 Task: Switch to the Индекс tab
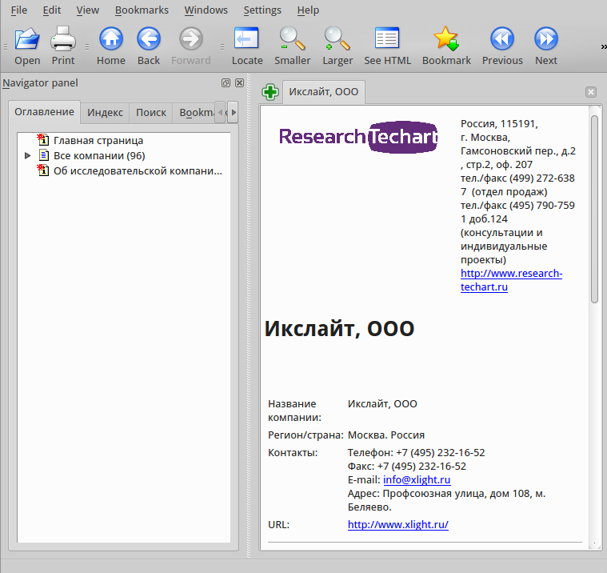(105, 113)
